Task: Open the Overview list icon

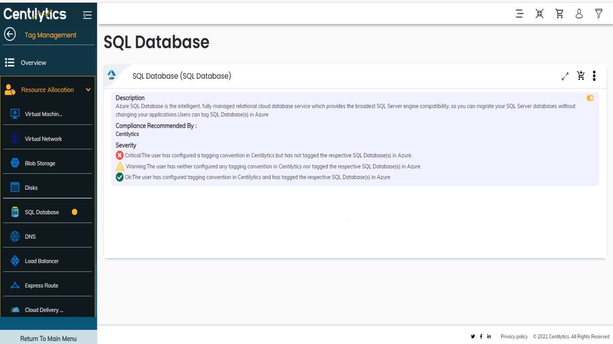Action: pyautogui.click(x=10, y=62)
